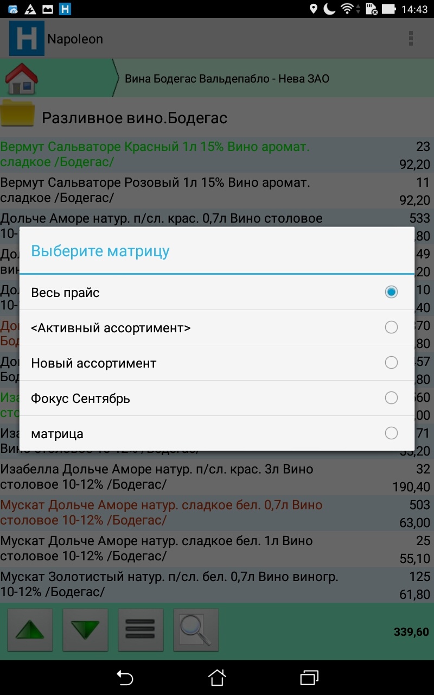The height and width of the screenshot is (695, 434).
Task: Open the three-dot overflow menu
Action: click(x=411, y=39)
